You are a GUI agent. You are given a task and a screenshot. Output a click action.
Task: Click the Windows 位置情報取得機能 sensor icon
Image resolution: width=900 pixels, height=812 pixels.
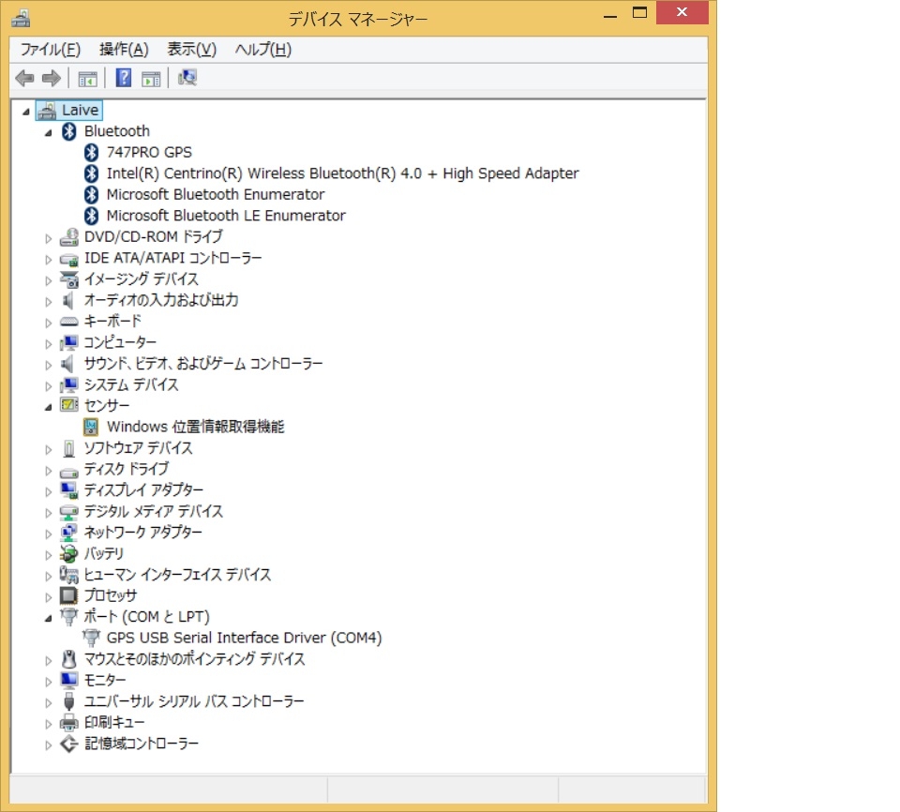[91, 427]
